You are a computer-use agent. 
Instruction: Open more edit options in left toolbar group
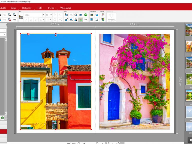pos(14,20)
